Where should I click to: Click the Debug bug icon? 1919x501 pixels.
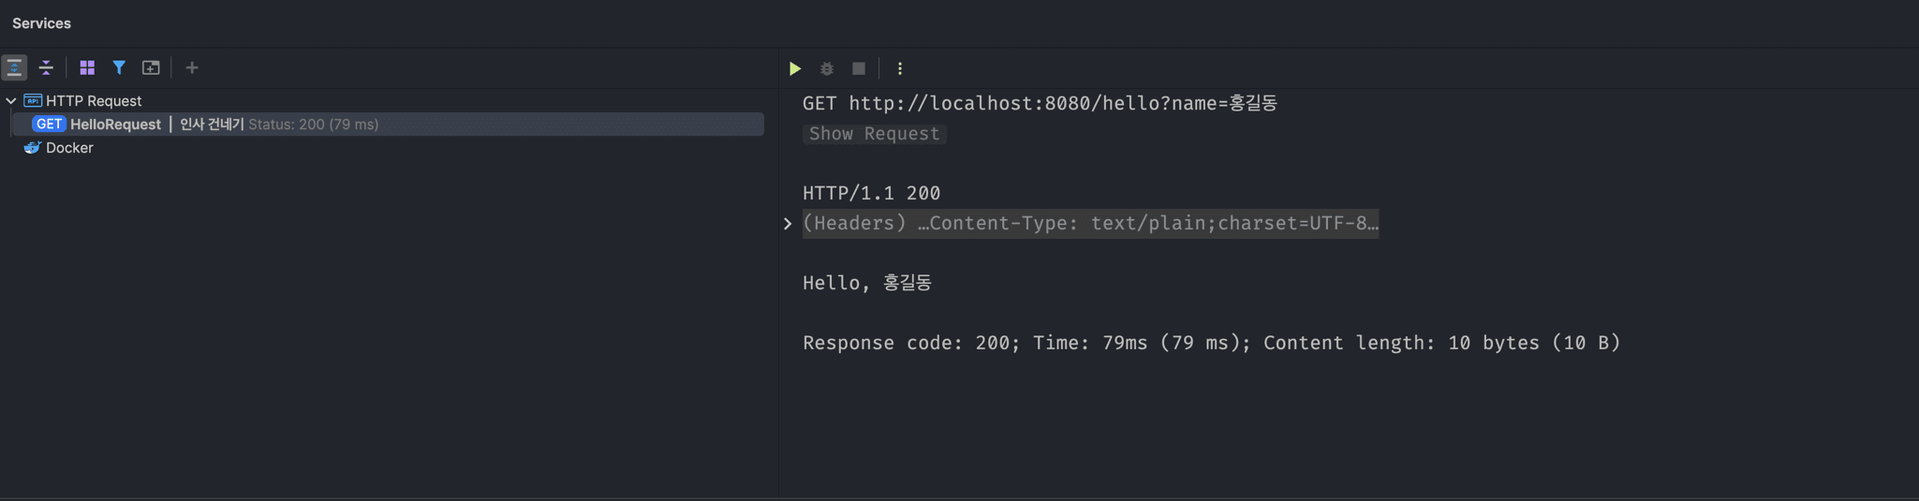pos(827,68)
